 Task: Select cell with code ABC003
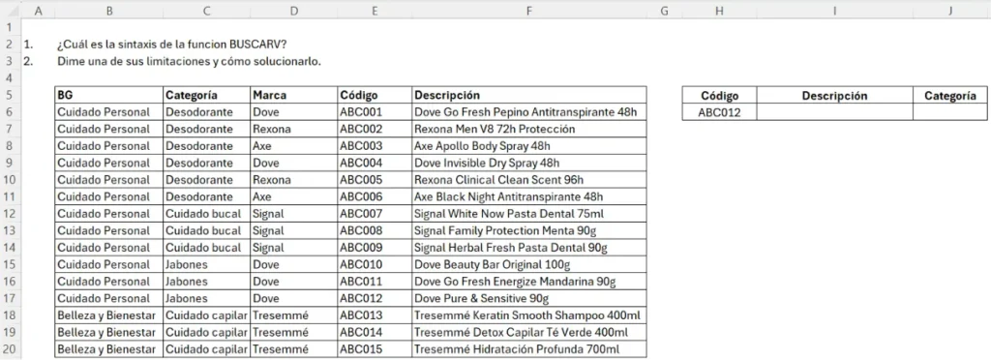pos(375,146)
